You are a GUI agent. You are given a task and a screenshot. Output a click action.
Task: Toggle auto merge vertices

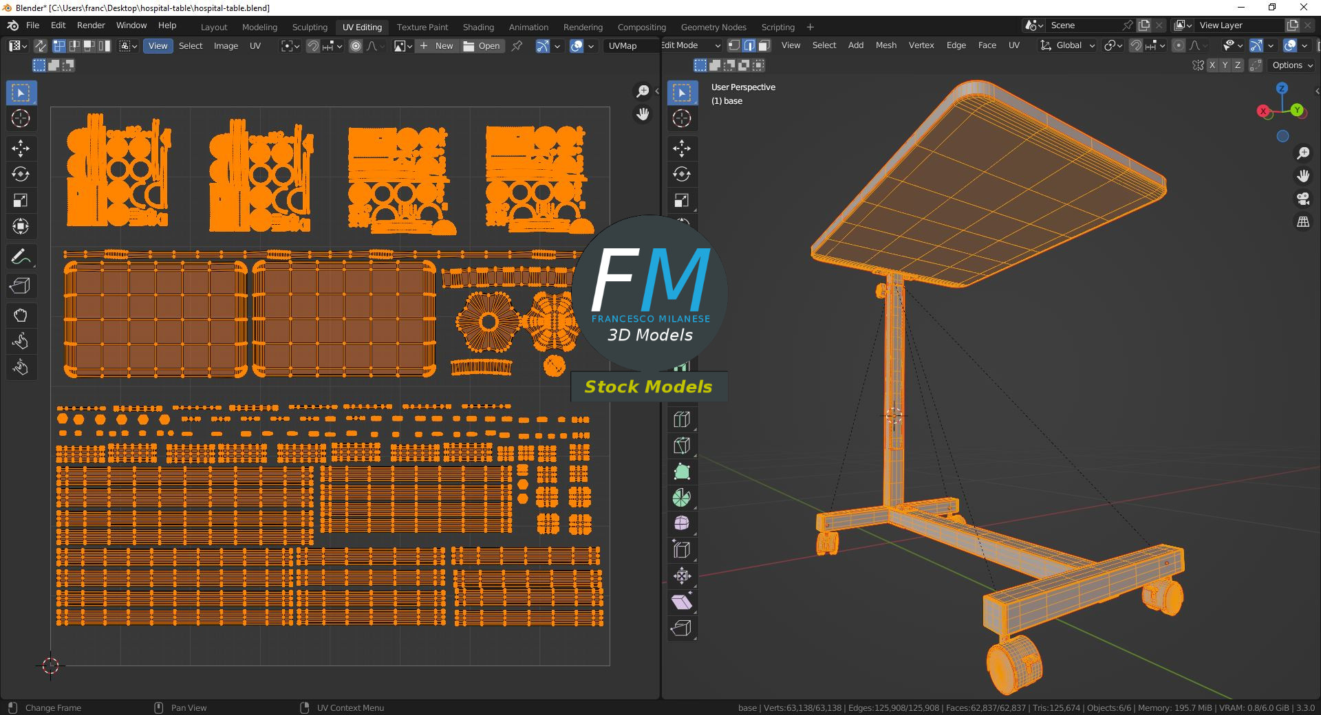(x=1256, y=65)
